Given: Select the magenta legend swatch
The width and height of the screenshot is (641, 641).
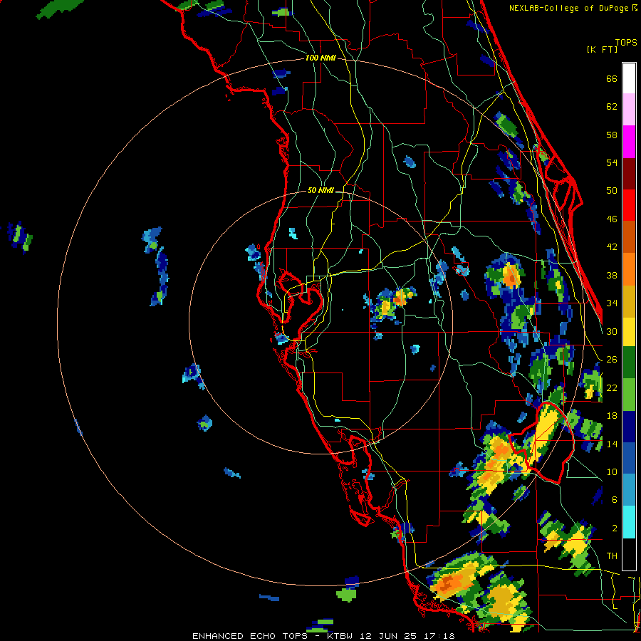Looking at the screenshot, I should pyautogui.click(x=629, y=142).
